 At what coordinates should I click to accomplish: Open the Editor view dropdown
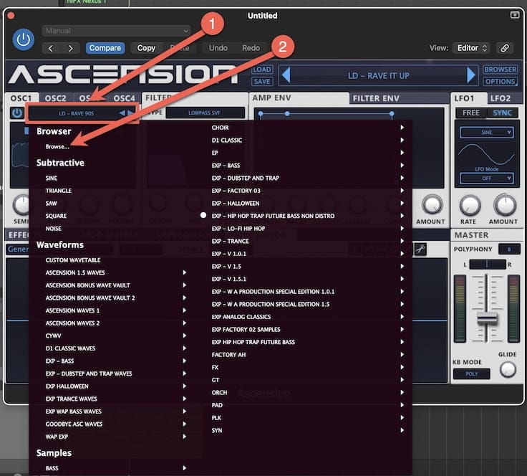coord(472,48)
